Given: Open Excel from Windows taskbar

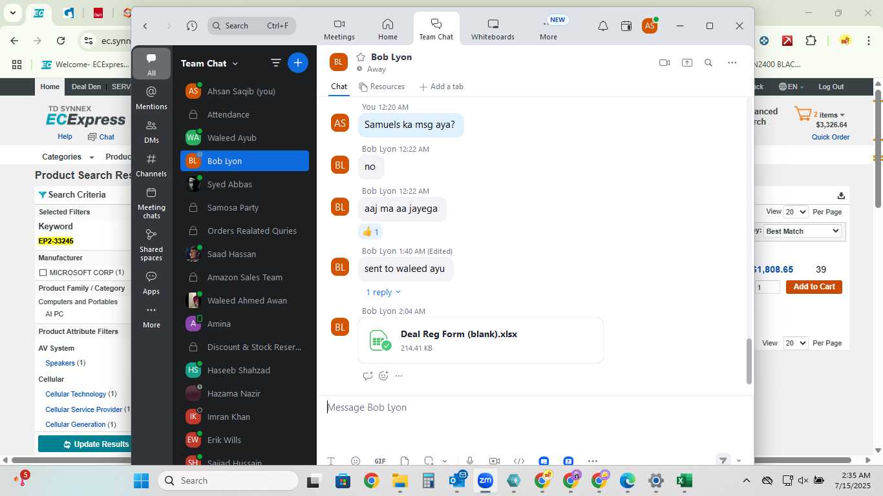Looking at the screenshot, I should 684,480.
